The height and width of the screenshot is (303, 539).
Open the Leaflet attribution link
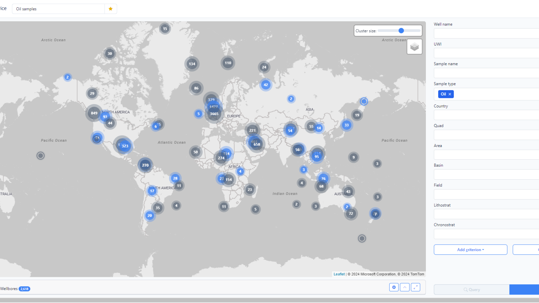(339, 274)
